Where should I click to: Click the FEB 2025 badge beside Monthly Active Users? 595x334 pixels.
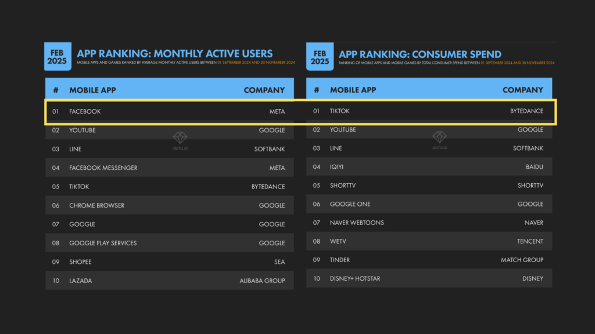pyautogui.click(x=57, y=57)
